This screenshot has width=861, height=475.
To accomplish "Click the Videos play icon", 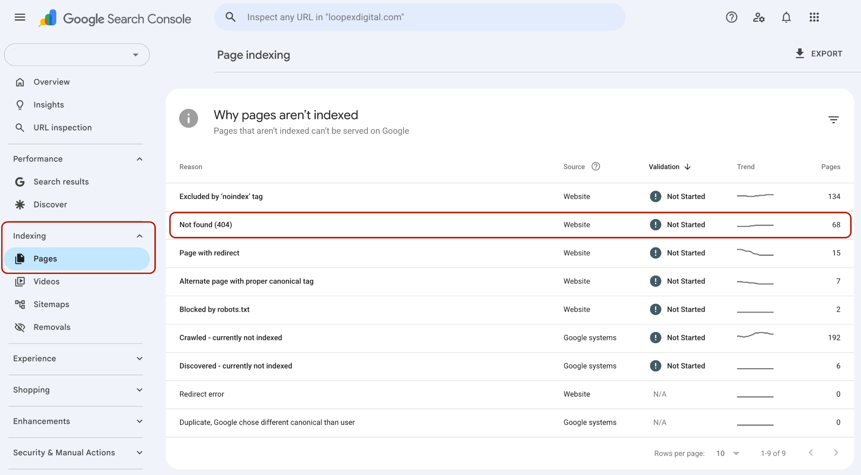I will [x=20, y=281].
